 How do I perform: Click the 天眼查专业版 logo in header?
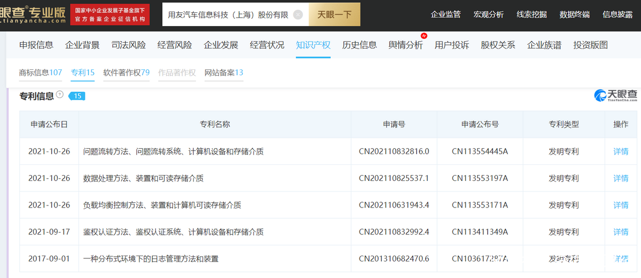(32, 15)
